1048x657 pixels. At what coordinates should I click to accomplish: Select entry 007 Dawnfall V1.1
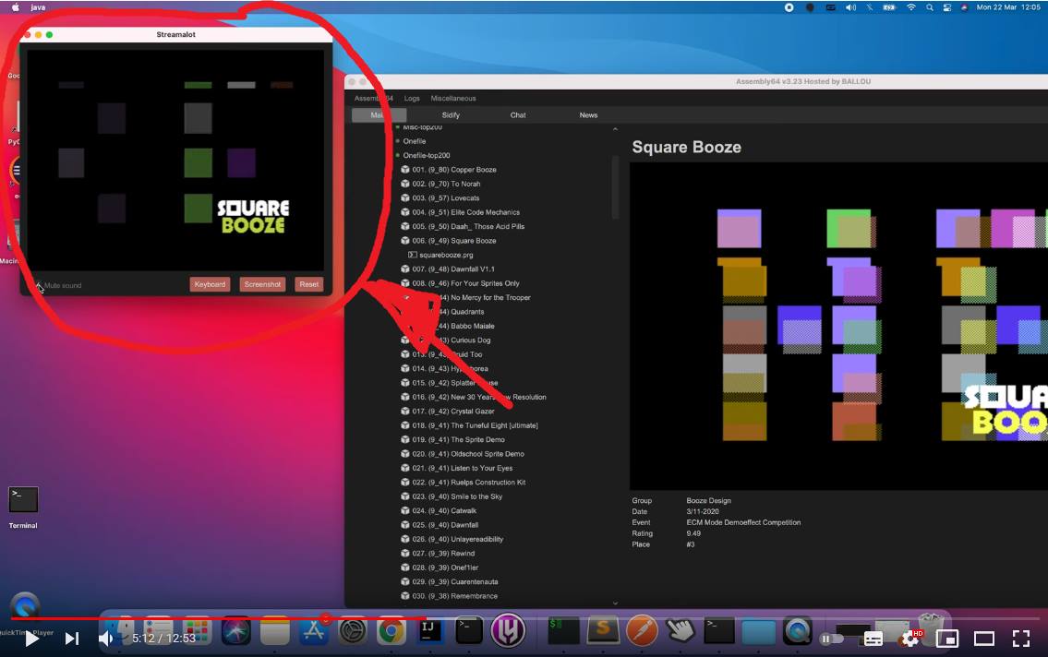click(x=453, y=269)
